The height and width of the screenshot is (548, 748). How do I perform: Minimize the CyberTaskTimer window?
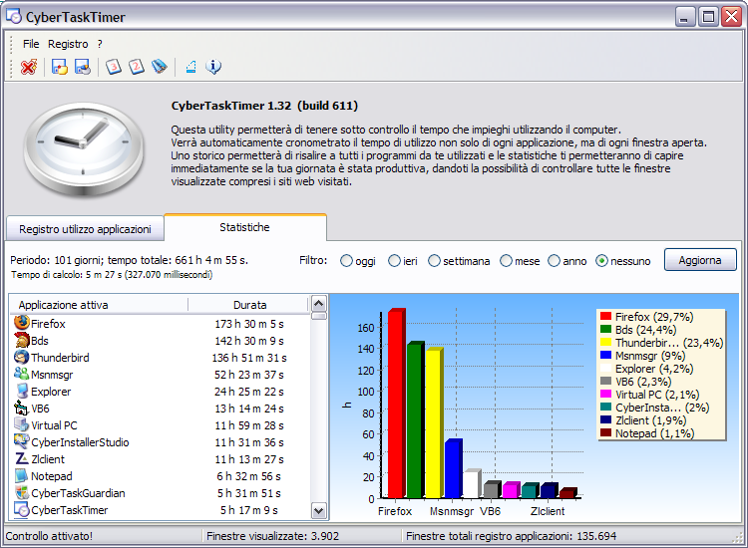pos(685,17)
